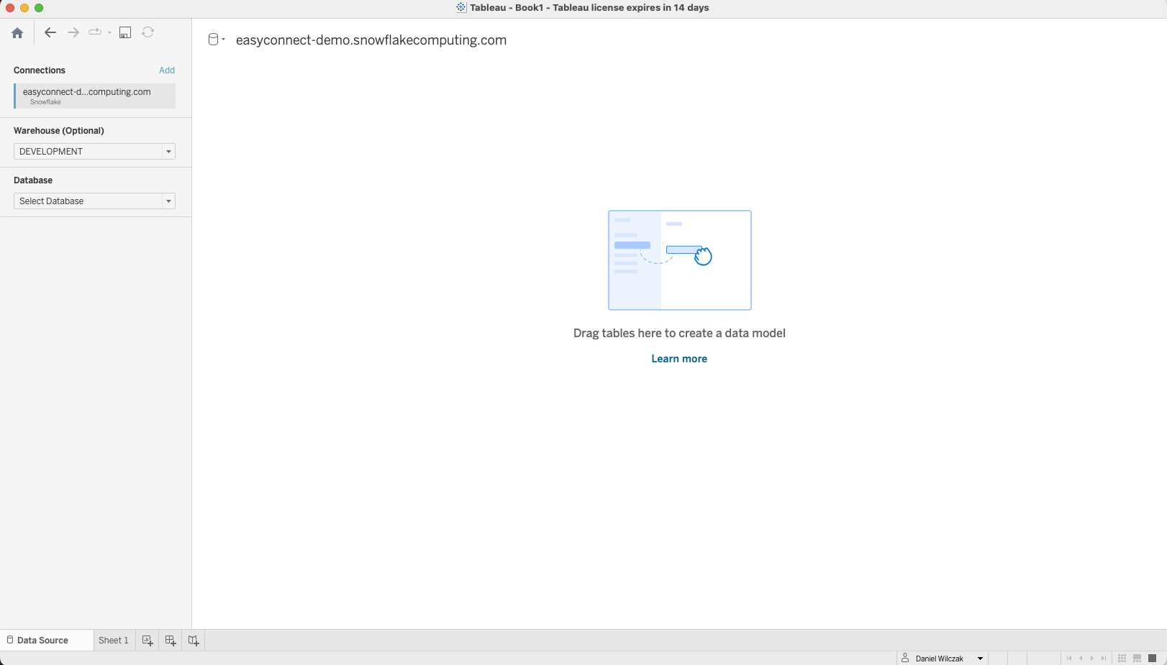
Task: Add a new worksheet
Action: tap(147, 641)
